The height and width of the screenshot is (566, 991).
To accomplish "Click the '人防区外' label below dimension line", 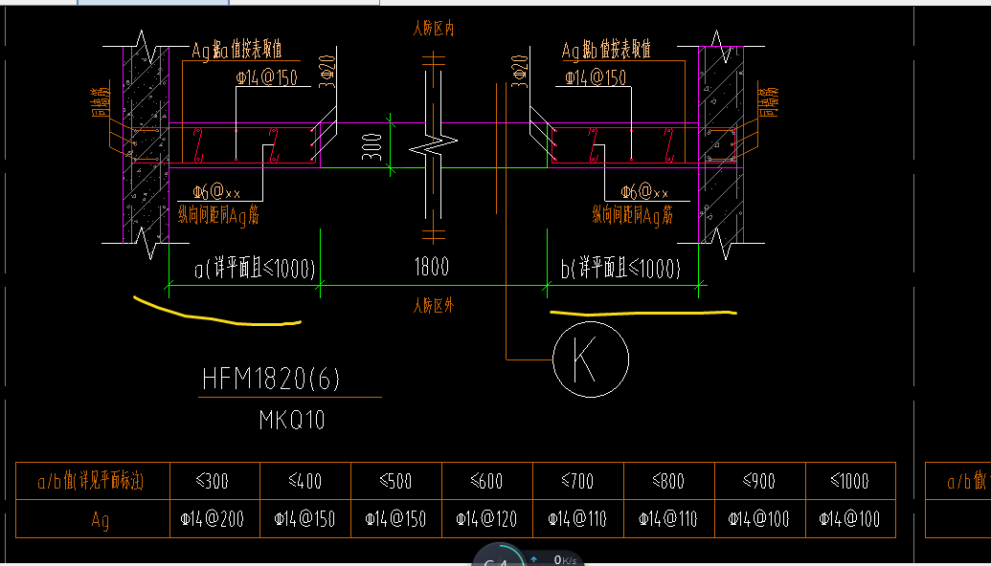I will [434, 306].
